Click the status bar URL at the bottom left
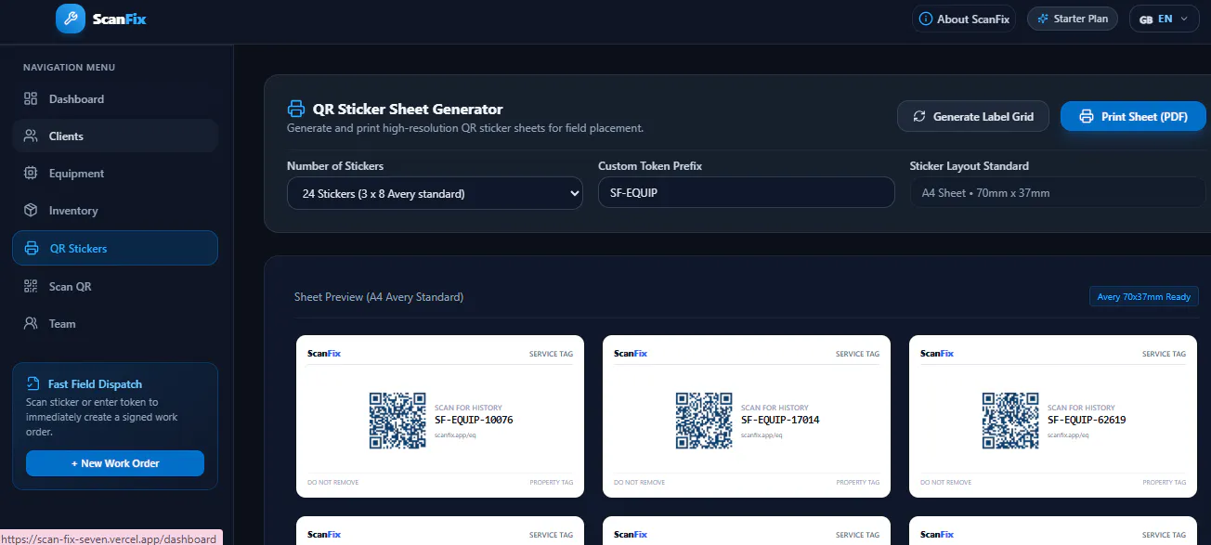Viewport: 1211px width, 545px height. [111, 539]
